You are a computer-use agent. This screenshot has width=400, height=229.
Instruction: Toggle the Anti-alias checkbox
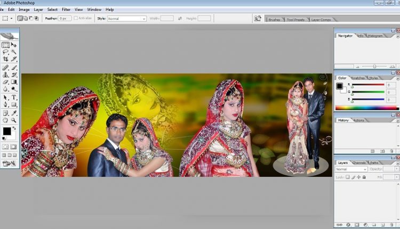(x=76, y=18)
